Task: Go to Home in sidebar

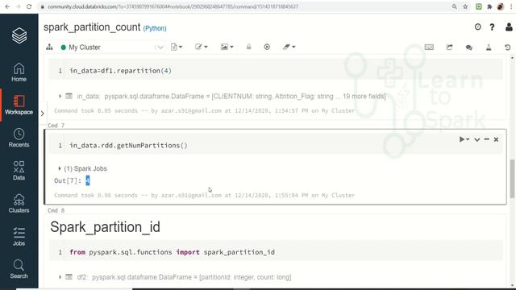Action: (x=19, y=72)
